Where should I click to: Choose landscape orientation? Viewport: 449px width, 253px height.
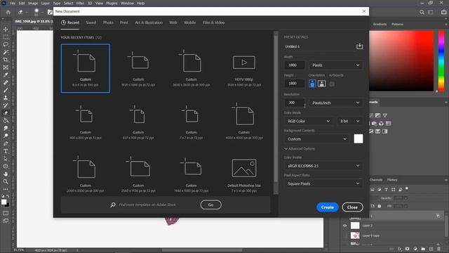(322, 84)
